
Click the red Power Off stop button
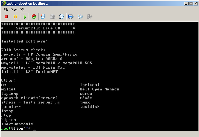pyautogui.click(x=6, y=17)
